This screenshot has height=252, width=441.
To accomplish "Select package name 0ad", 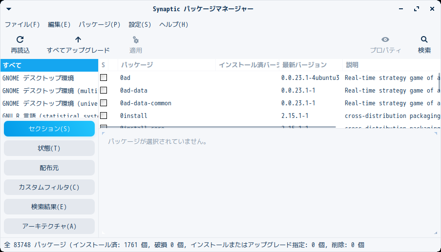I will 125,78.
